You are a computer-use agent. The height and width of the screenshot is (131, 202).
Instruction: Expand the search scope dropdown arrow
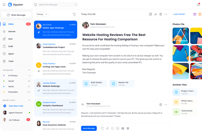[x=75, y=5]
